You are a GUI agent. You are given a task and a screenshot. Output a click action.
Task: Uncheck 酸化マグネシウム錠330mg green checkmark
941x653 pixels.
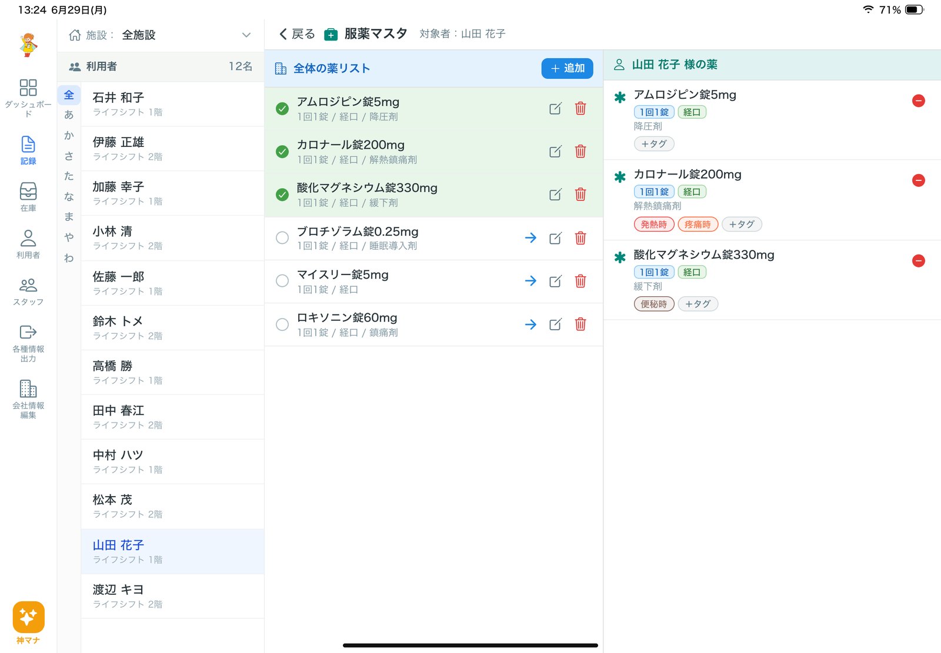click(282, 195)
